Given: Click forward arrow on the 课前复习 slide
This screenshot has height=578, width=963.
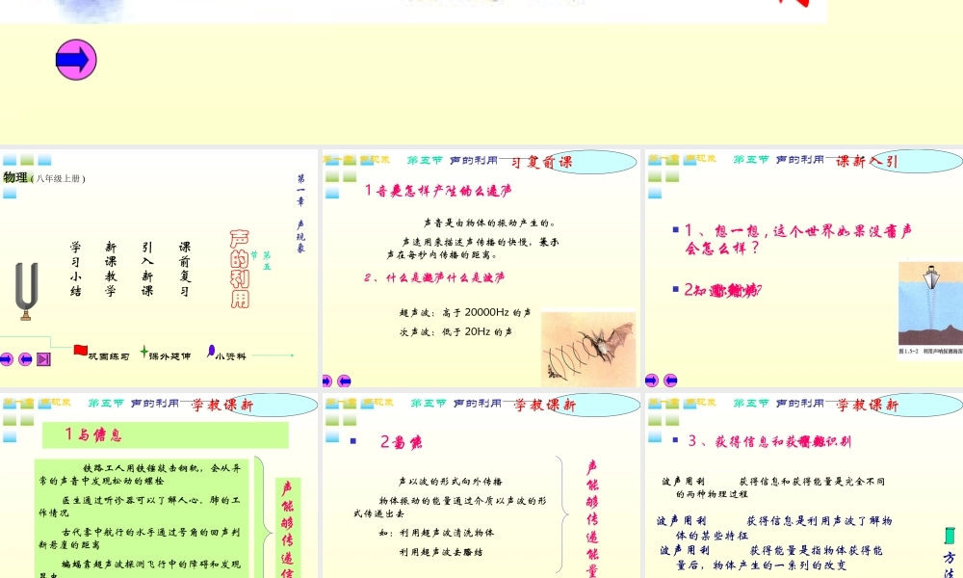Looking at the screenshot, I should (326, 381).
